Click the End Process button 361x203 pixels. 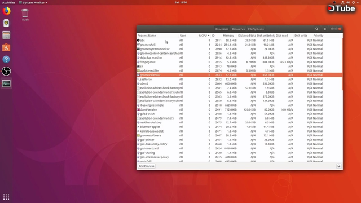coord(147,166)
